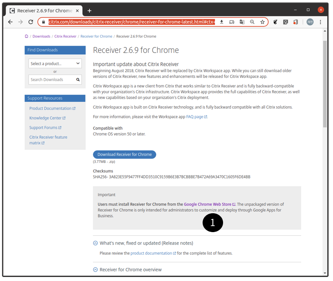Click the search magnifier in Search Downloads
The image size is (333, 281).
tap(78, 80)
